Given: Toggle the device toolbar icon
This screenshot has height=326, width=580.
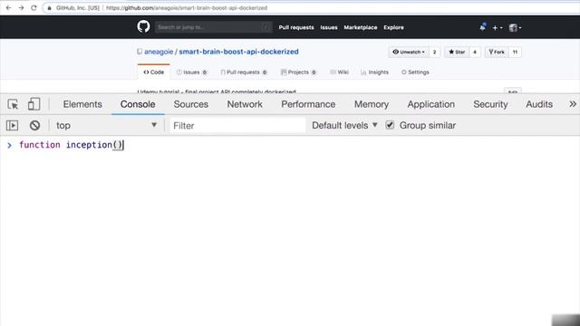Looking at the screenshot, I should tap(34, 104).
